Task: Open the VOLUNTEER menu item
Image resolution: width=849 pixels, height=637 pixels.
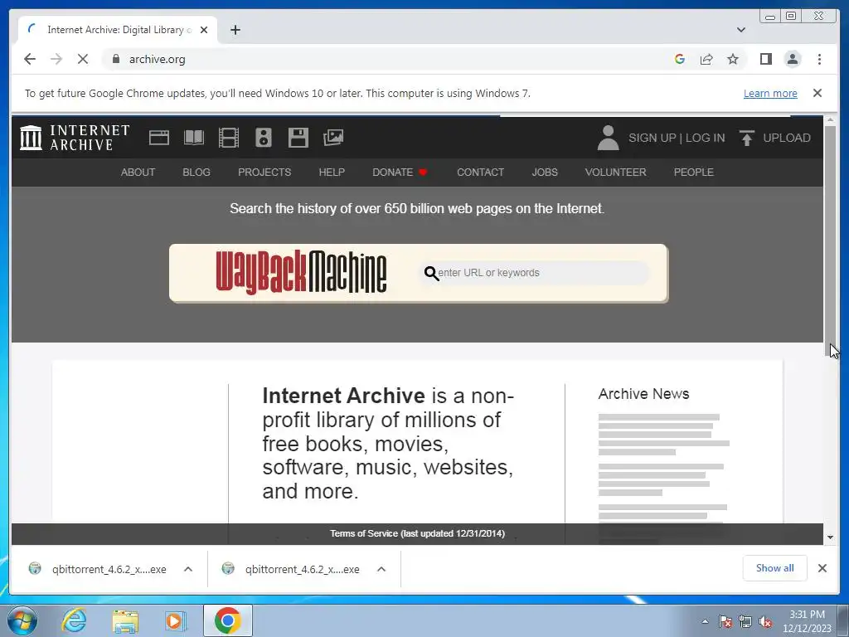Action: (616, 173)
